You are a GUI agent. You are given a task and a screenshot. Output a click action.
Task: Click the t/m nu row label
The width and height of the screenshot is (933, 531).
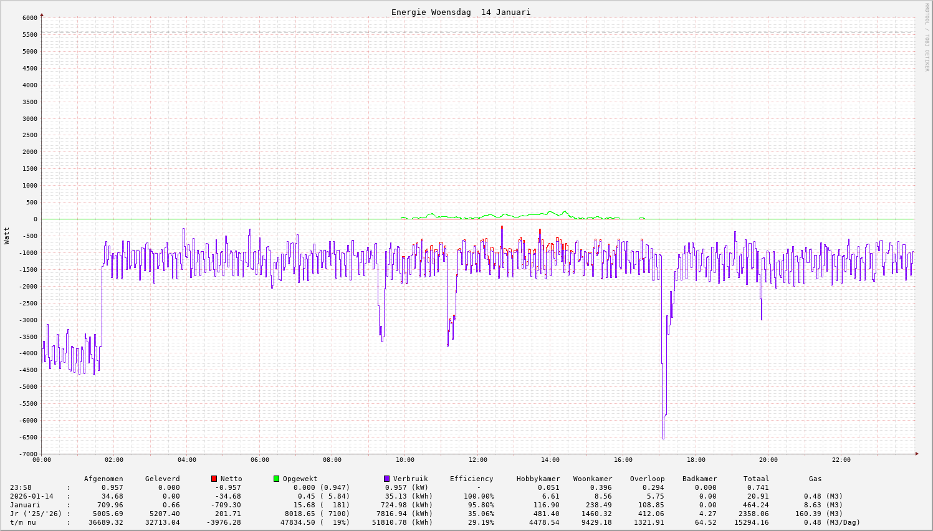tap(23, 522)
